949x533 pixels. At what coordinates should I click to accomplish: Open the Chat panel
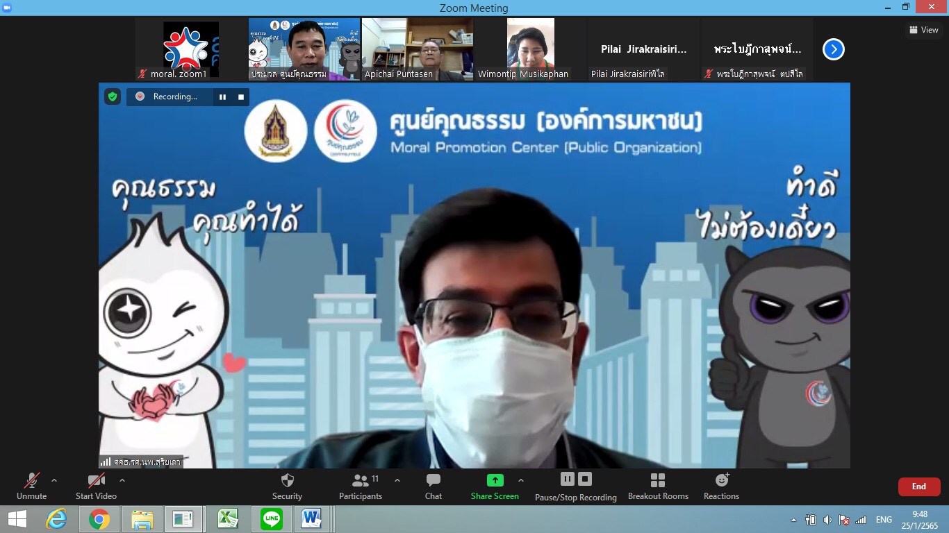[434, 487]
